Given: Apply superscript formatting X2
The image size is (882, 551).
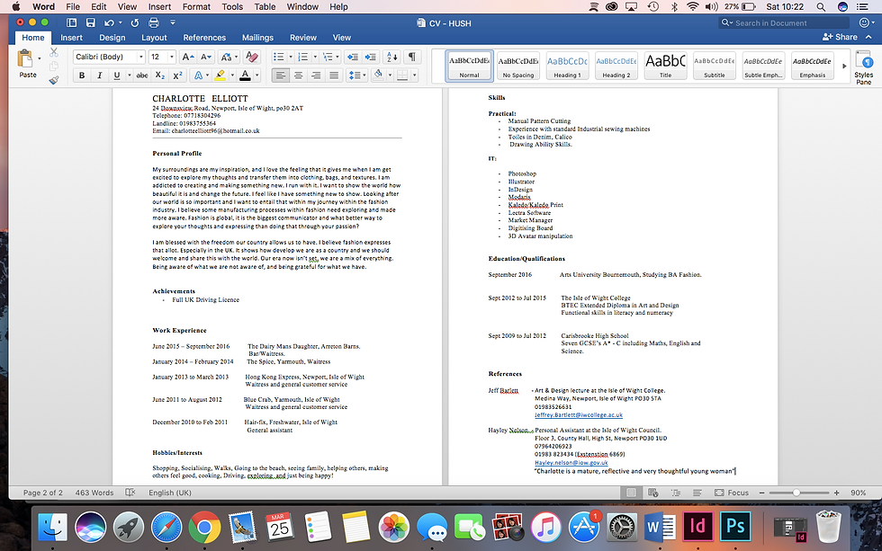Looking at the screenshot, I should (x=178, y=76).
